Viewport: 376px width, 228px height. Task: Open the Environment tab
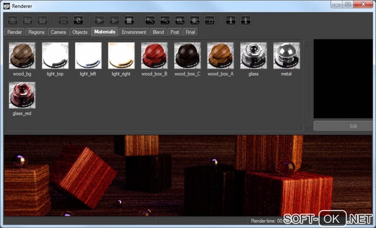click(134, 32)
